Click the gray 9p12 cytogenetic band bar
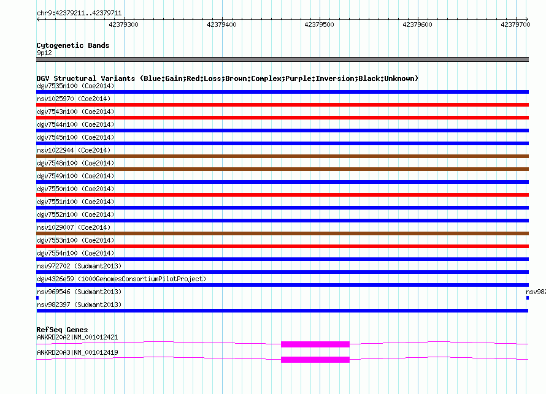 click(282, 59)
